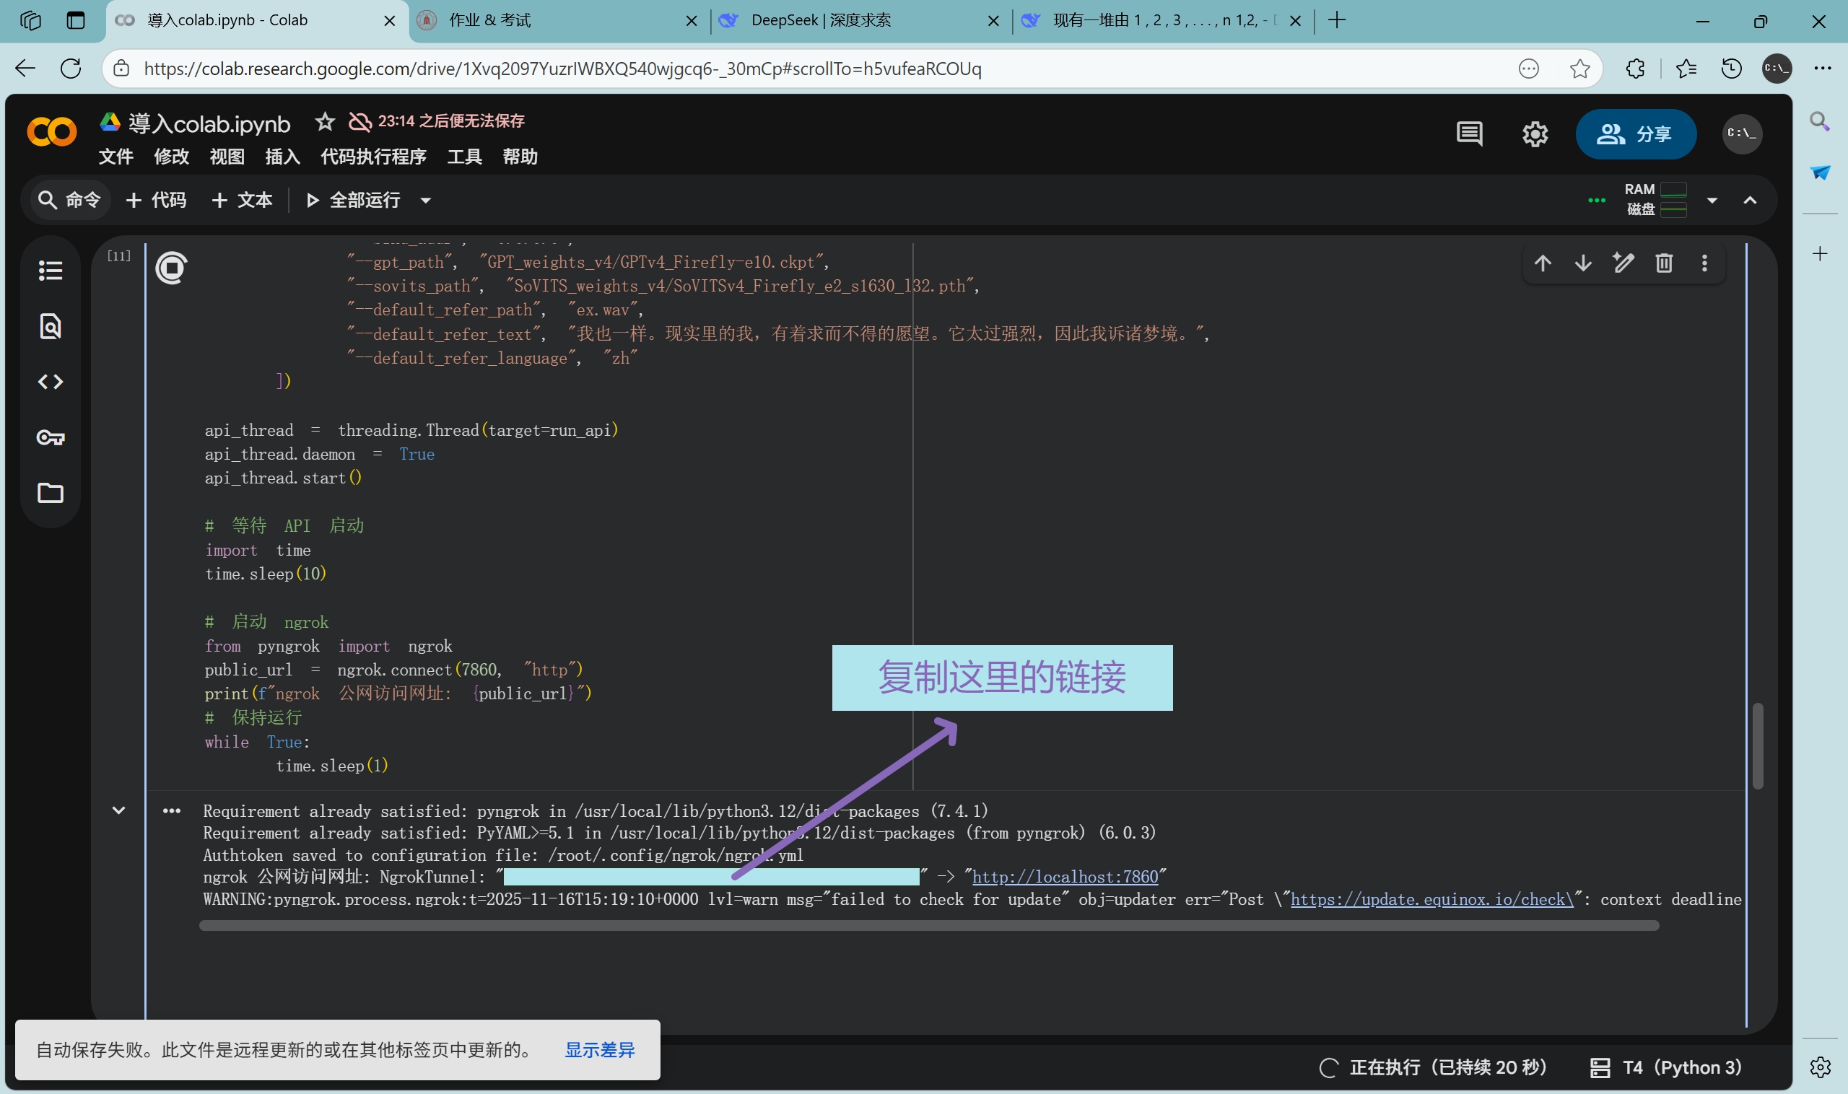Click the 分享 share button

pyautogui.click(x=1635, y=134)
